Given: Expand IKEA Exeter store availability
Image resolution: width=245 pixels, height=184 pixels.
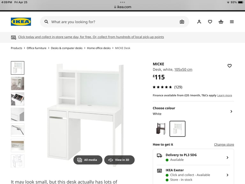Looking at the screenshot, I should [193, 175].
